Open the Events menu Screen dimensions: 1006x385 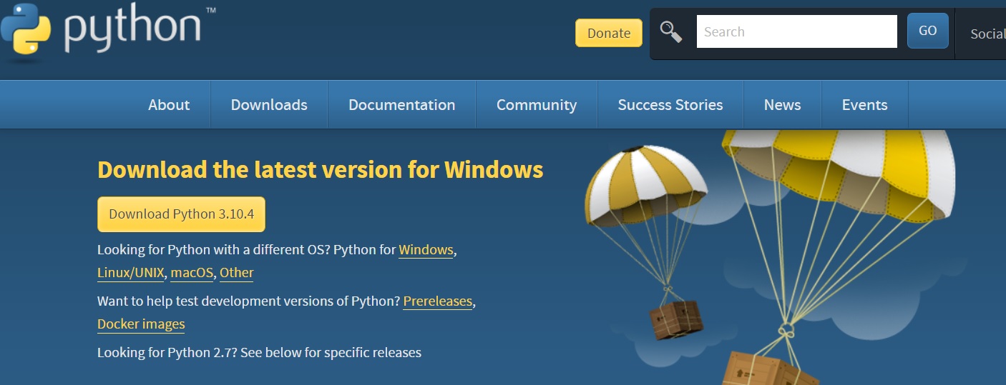[864, 105]
